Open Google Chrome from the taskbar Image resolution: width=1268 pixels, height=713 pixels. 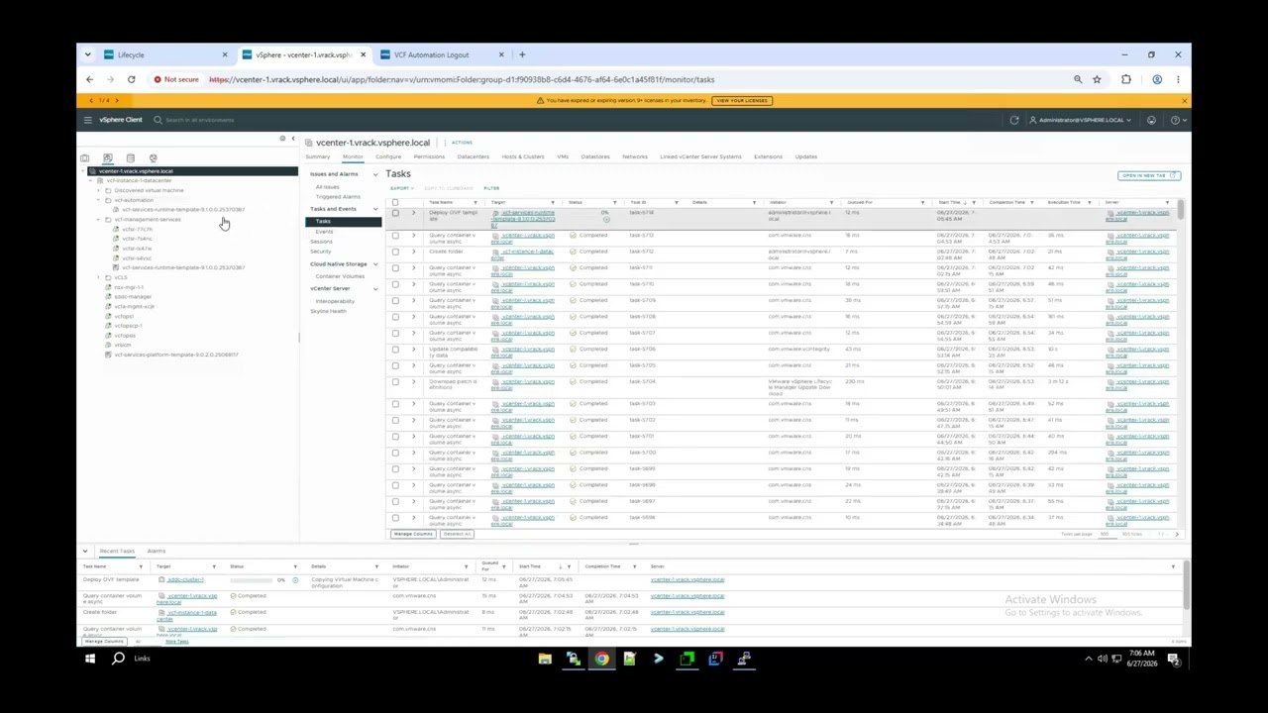pyautogui.click(x=601, y=659)
